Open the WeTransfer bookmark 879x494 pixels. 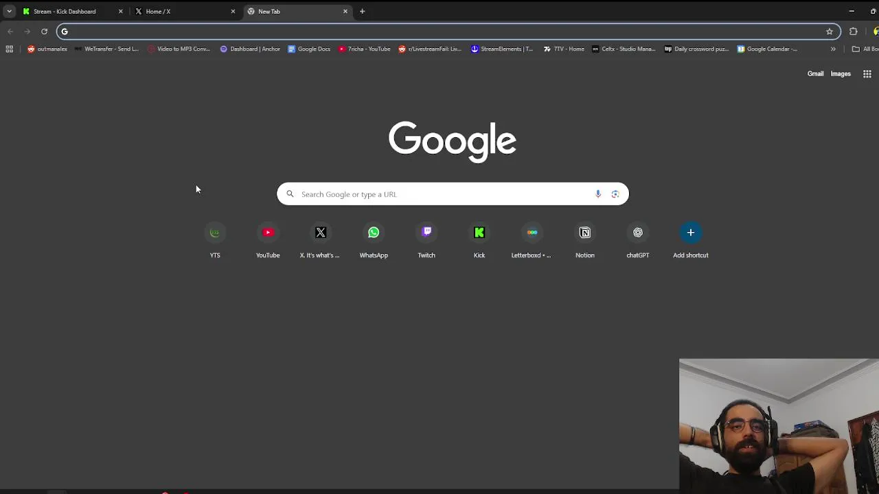click(x=106, y=49)
